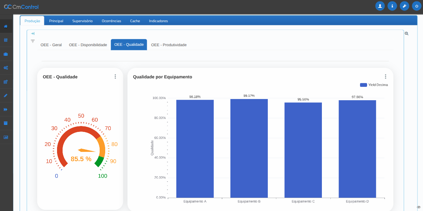Screen dimensions: 423x211
Task: Expand the filter panel using the filter icon
Action: pyautogui.click(x=33, y=41)
